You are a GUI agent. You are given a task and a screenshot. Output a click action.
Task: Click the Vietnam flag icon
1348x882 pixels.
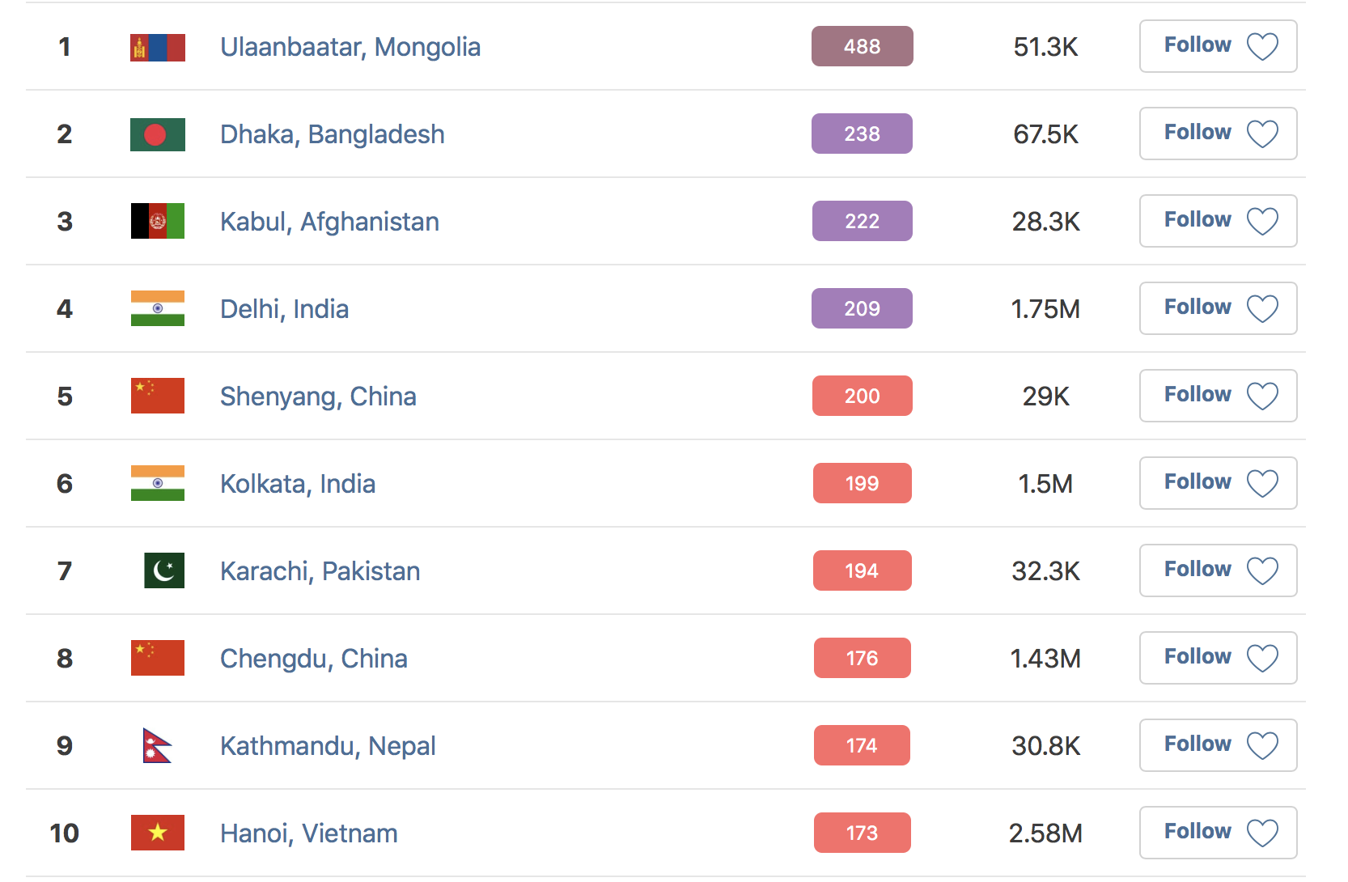(158, 833)
